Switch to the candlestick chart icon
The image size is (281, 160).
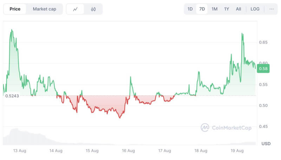(93, 9)
